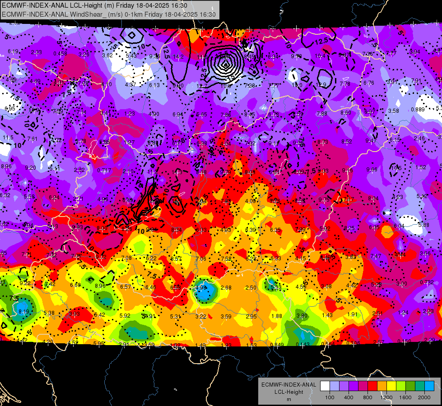This screenshot has height=406, width=442.
Task: Click the yellow legend swatch right of 1200
Action: (391, 386)
